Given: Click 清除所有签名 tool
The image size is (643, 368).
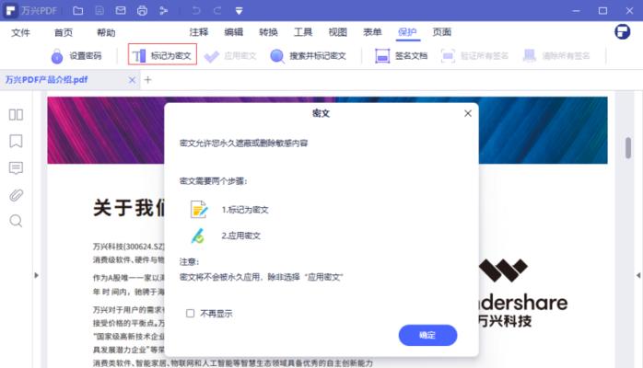Looking at the screenshot, I should point(556,56).
